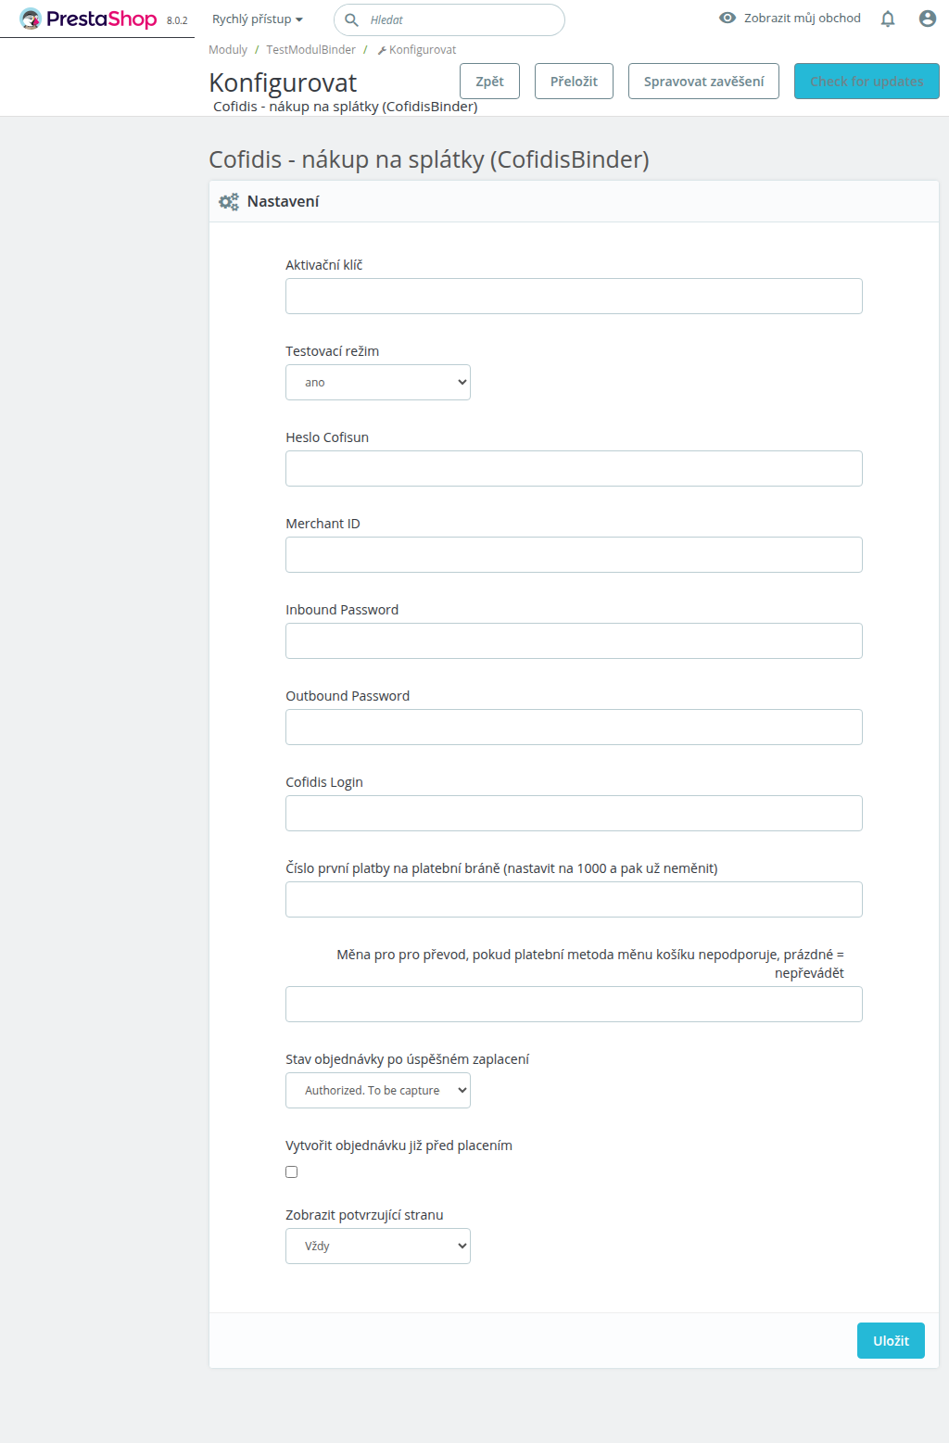Click the Zpět button
The height and width of the screenshot is (1443, 949).
(489, 82)
